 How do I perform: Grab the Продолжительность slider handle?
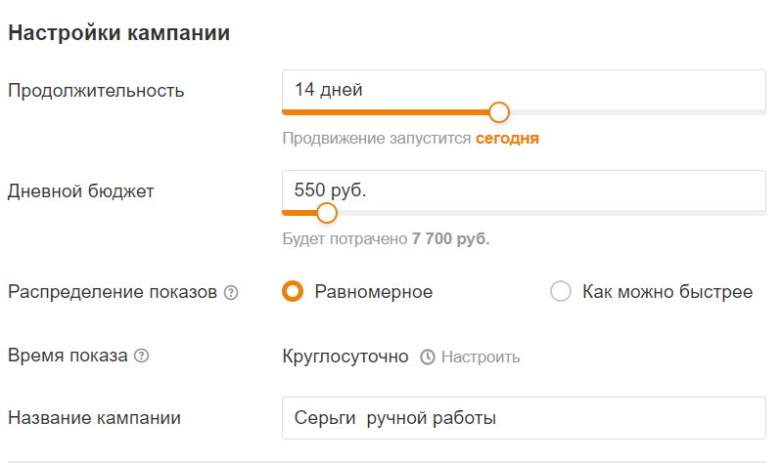click(499, 111)
